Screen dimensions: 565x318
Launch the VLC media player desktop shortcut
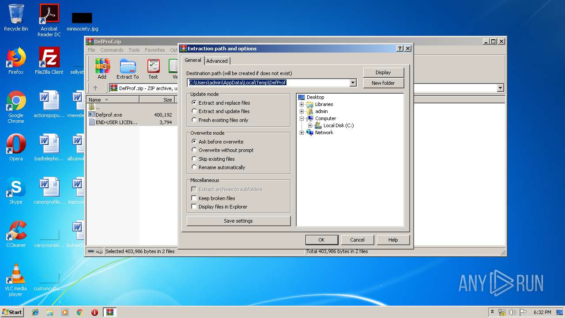(x=16, y=280)
